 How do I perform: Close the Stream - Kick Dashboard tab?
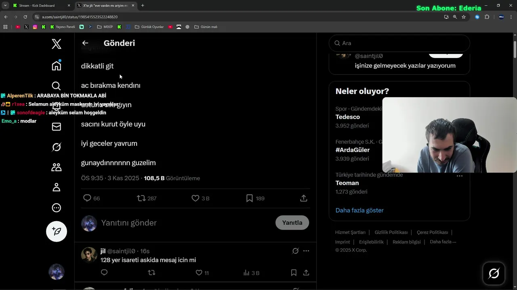point(69,6)
